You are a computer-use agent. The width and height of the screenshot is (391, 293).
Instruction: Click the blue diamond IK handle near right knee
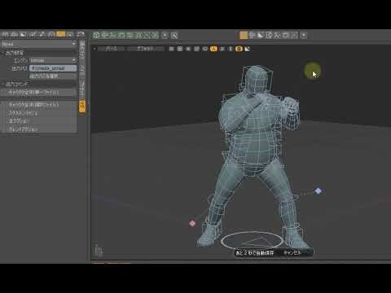pyautogui.click(x=319, y=191)
